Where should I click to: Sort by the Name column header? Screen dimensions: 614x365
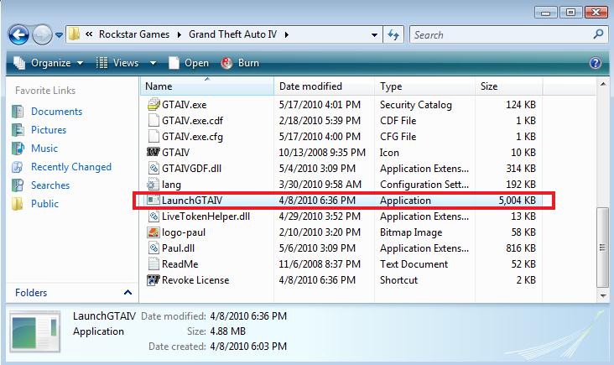(x=206, y=86)
